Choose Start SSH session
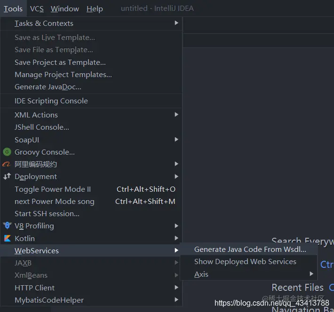 91,214
